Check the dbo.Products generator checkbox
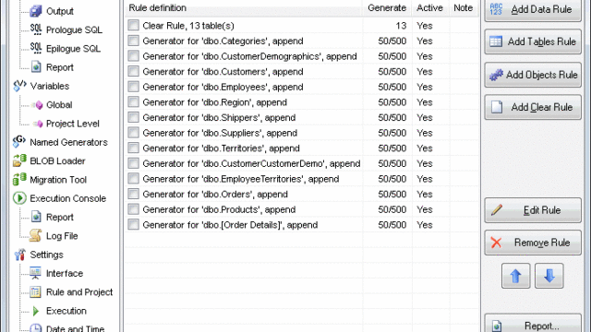The image size is (591, 332). 133,209
